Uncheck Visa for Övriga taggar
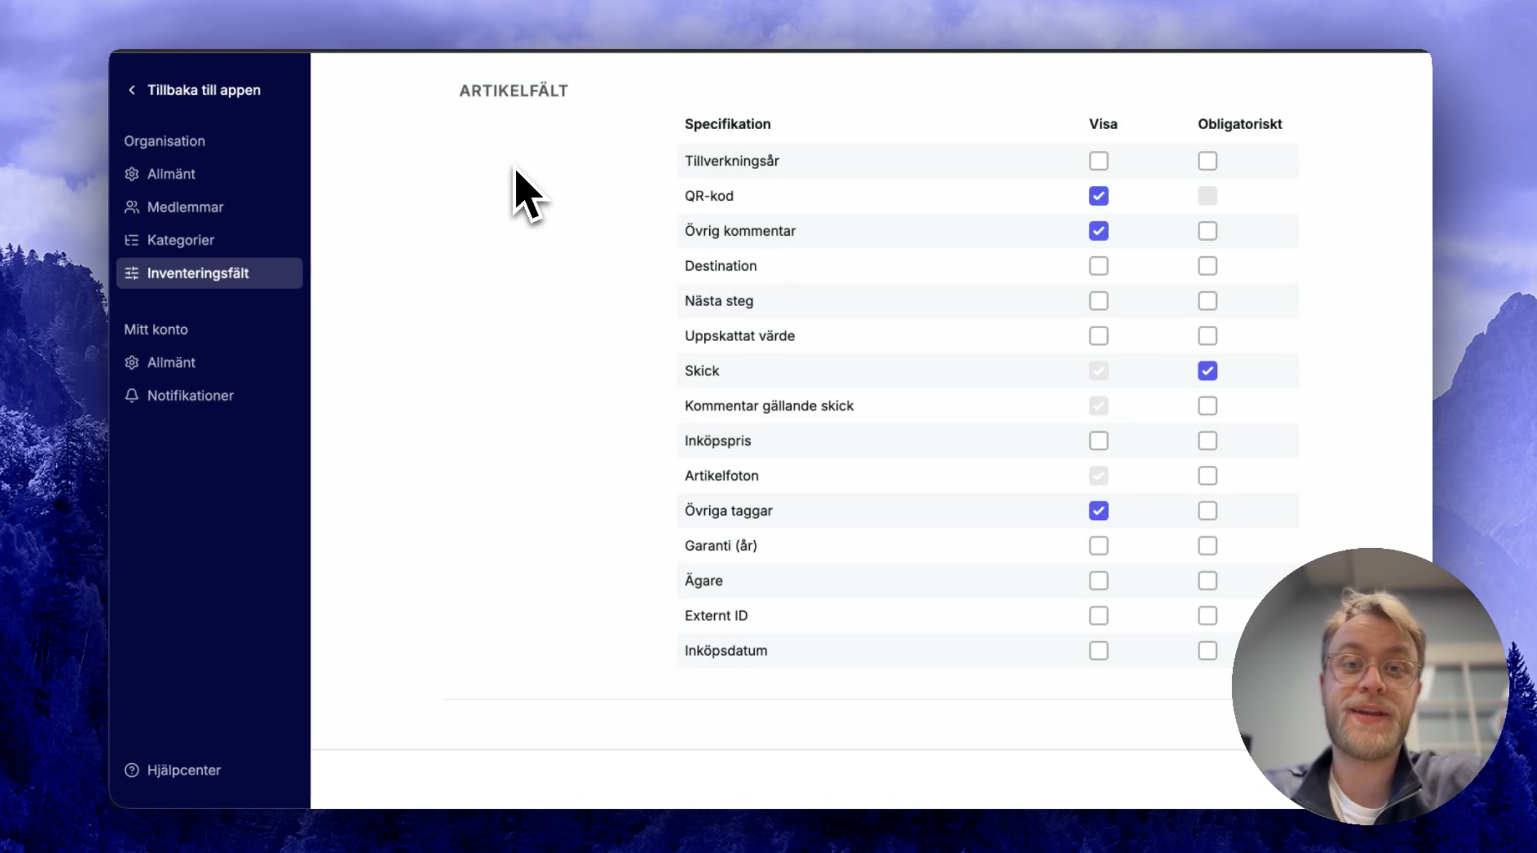 pos(1098,511)
